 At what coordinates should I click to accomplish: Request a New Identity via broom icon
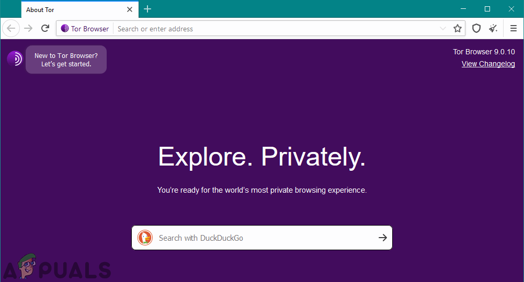point(493,28)
